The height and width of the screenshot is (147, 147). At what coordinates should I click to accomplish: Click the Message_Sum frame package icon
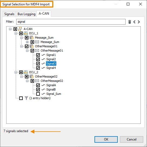(x=31, y=38)
